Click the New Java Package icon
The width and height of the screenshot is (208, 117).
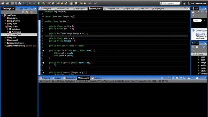point(49,3)
